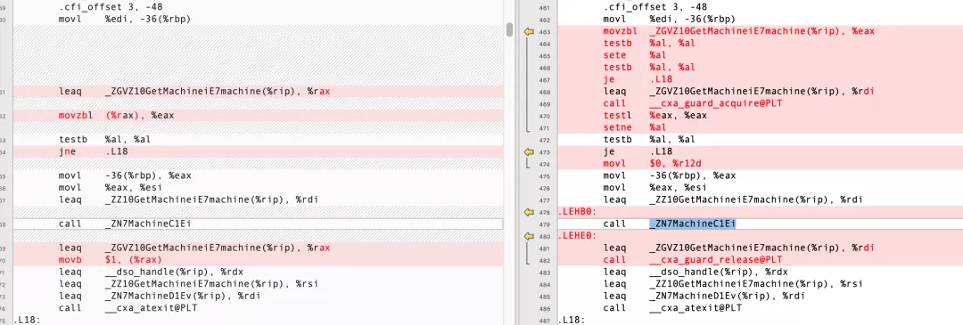Screen dimensions: 963x325
Task: Click _ZZ10GetMachineiE7machine leaq on line 477
Action: [x=733, y=199]
